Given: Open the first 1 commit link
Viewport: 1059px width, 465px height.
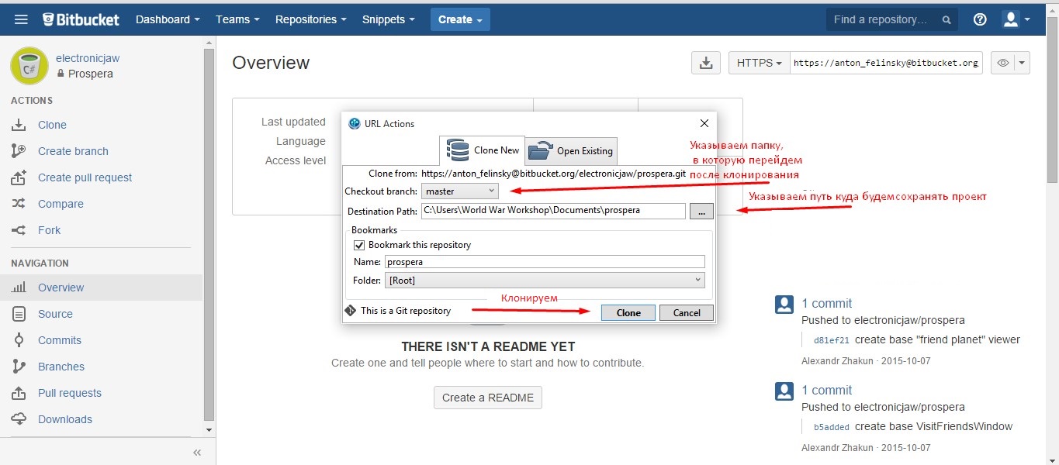Looking at the screenshot, I should [x=827, y=303].
